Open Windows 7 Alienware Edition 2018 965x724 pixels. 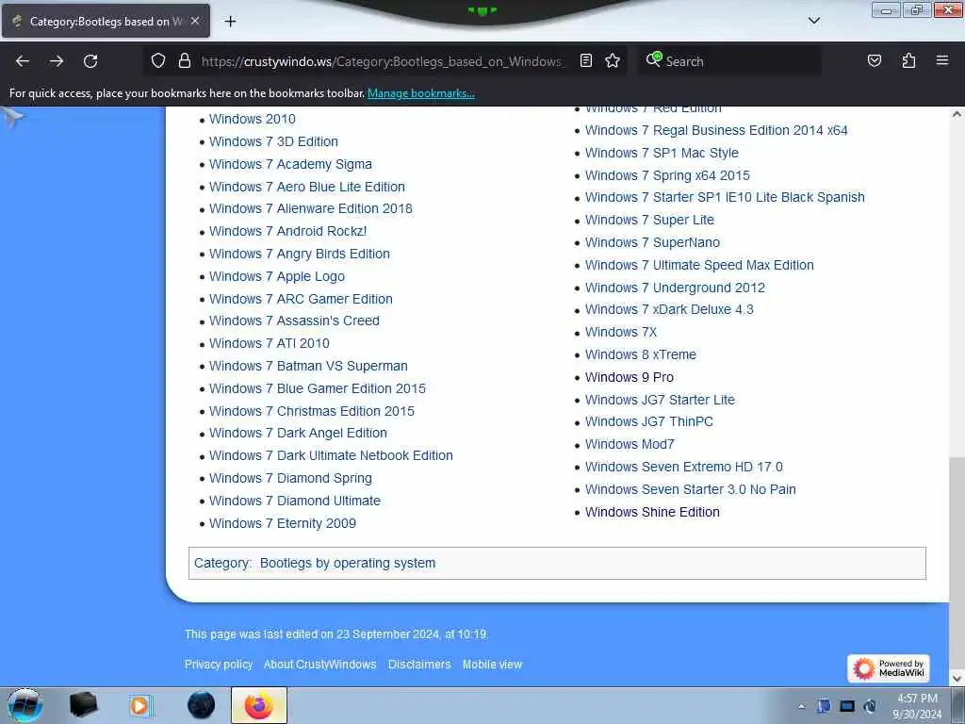pyautogui.click(x=311, y=208)
